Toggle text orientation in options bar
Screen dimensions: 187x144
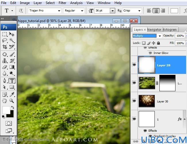21,11
